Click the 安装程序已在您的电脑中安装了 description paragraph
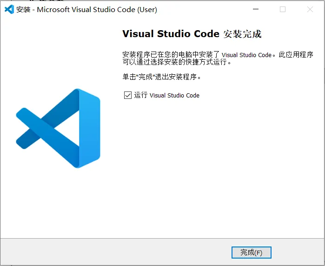325x266 pixels. [218, 58]
